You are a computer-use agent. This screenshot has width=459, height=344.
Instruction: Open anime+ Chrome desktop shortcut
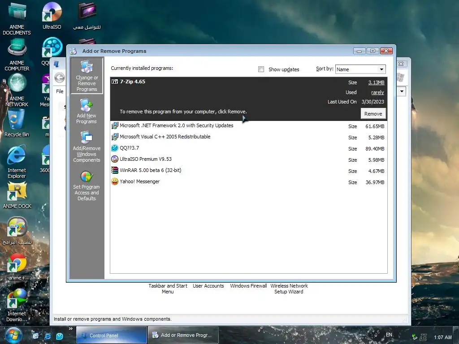click(x=17, y=267)
